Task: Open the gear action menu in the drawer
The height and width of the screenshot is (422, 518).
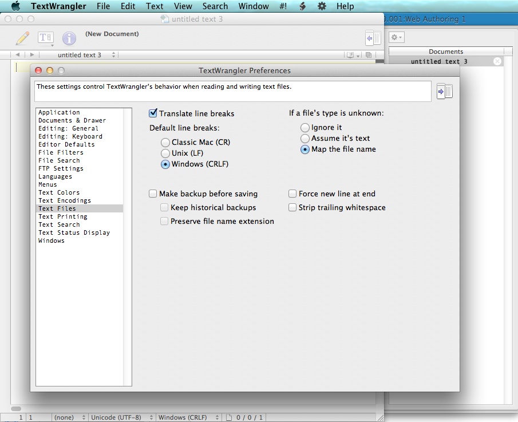Action: [x=397, y=37]
